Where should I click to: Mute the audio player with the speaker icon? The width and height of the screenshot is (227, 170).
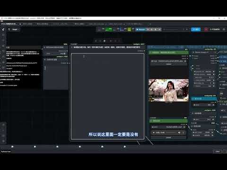click(x=179, y=133)
